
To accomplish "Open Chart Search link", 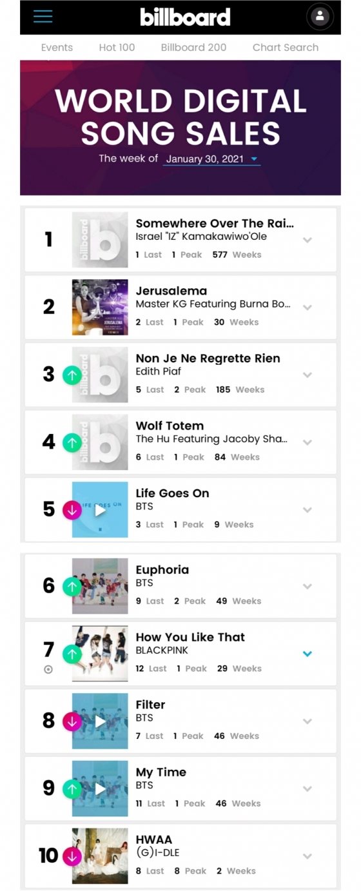I will tap(286, 48).
